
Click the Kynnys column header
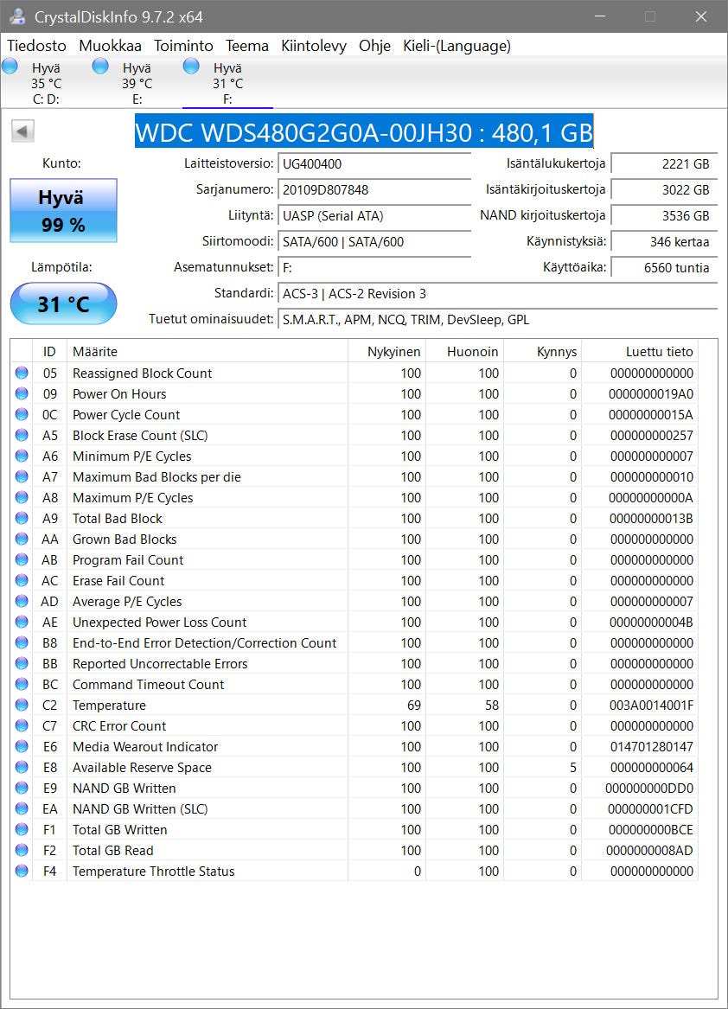pyautogui.click(x=543, y=351)
